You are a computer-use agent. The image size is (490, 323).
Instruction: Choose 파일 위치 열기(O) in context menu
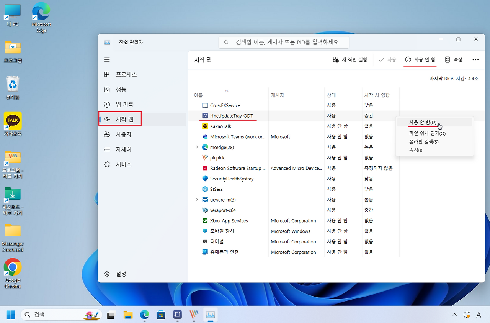click(x=434, y=133)
